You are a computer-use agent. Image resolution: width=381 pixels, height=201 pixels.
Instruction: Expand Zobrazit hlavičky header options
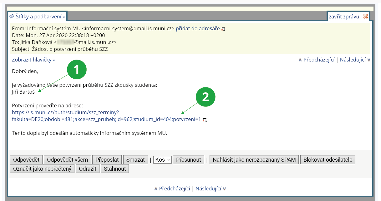tap(33, 60)
